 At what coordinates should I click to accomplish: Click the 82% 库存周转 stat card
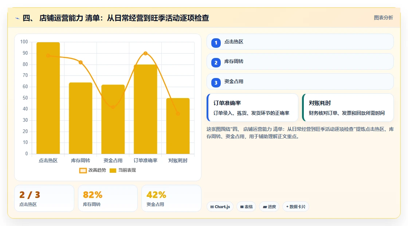click(108, 198)
